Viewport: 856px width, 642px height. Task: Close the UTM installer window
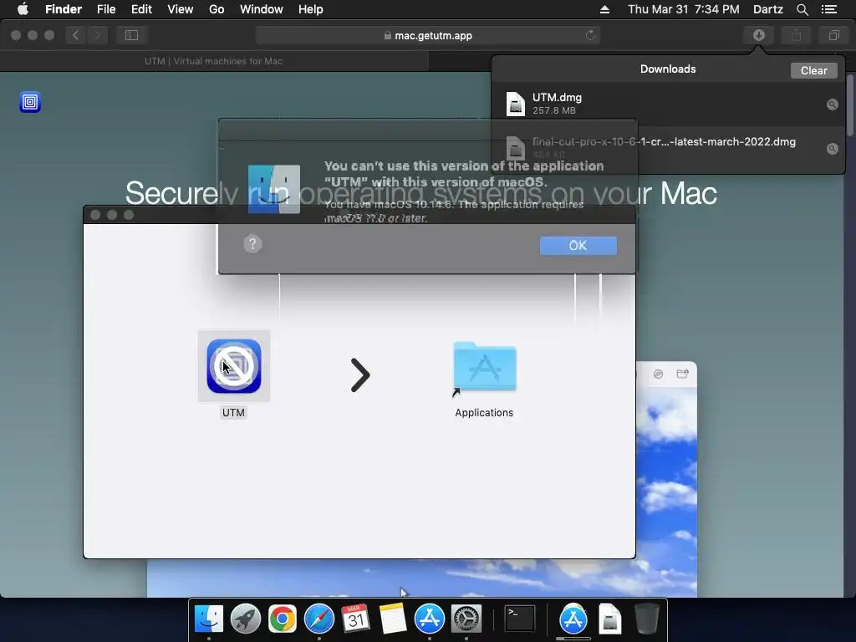95,215
